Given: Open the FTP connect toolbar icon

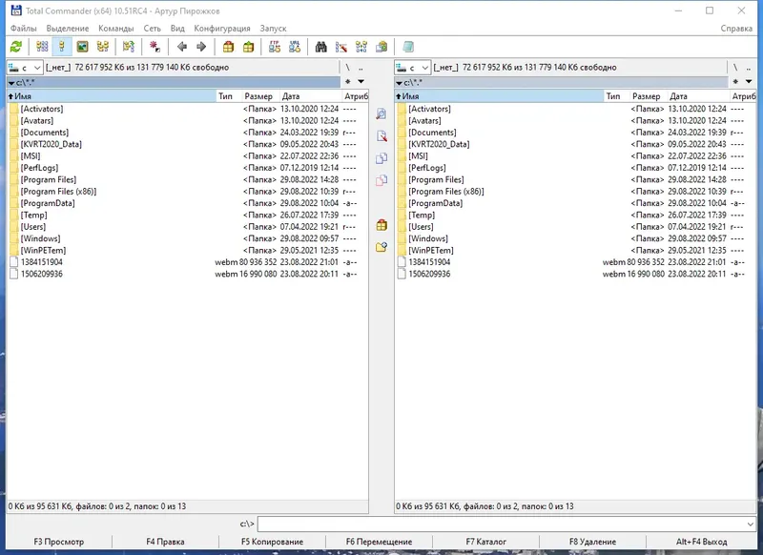Looking at the screenshot, I should [x=275, y=47].
